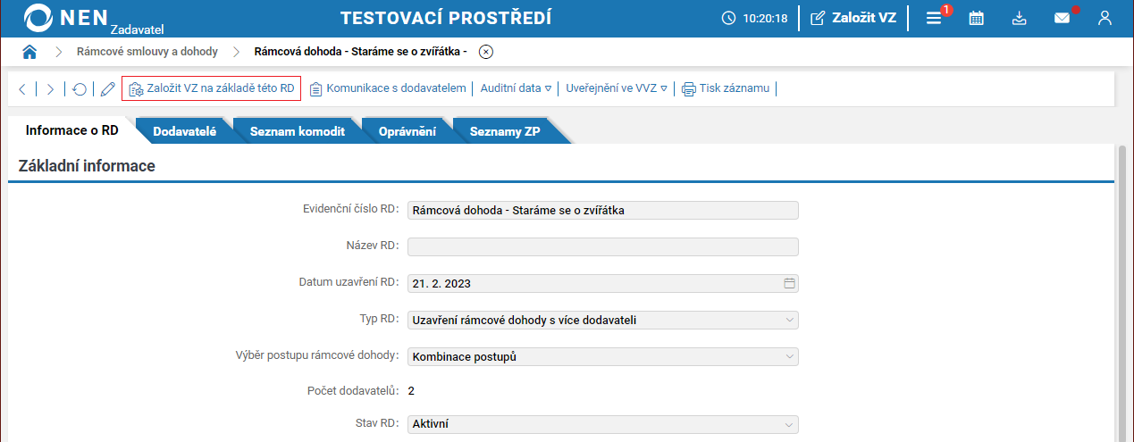Switch to Dodavatelé tab
Image resolution: width=1134 pixels, height=442 pixels.
pos(184,131)
